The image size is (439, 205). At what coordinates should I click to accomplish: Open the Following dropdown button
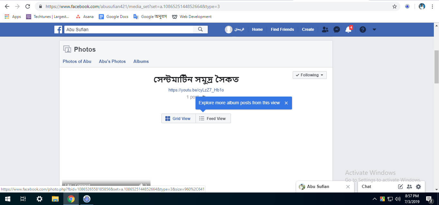click(x=310, y=75)
